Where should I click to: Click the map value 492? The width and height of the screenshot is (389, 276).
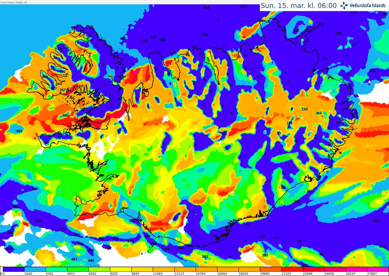pyautogui.click(x=19, y=131)
